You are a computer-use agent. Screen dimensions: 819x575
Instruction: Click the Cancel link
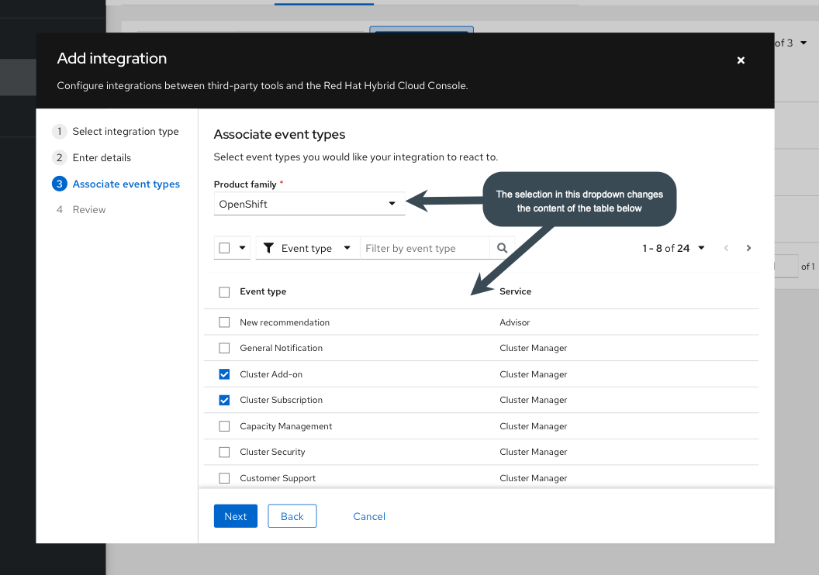[369, 516]
